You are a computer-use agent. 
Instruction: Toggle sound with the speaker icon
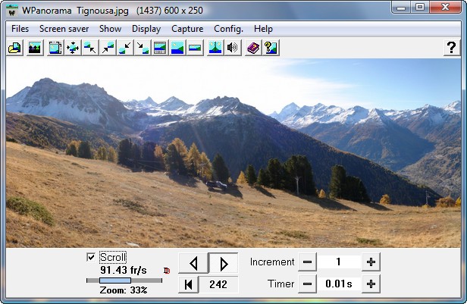(233, 48)
